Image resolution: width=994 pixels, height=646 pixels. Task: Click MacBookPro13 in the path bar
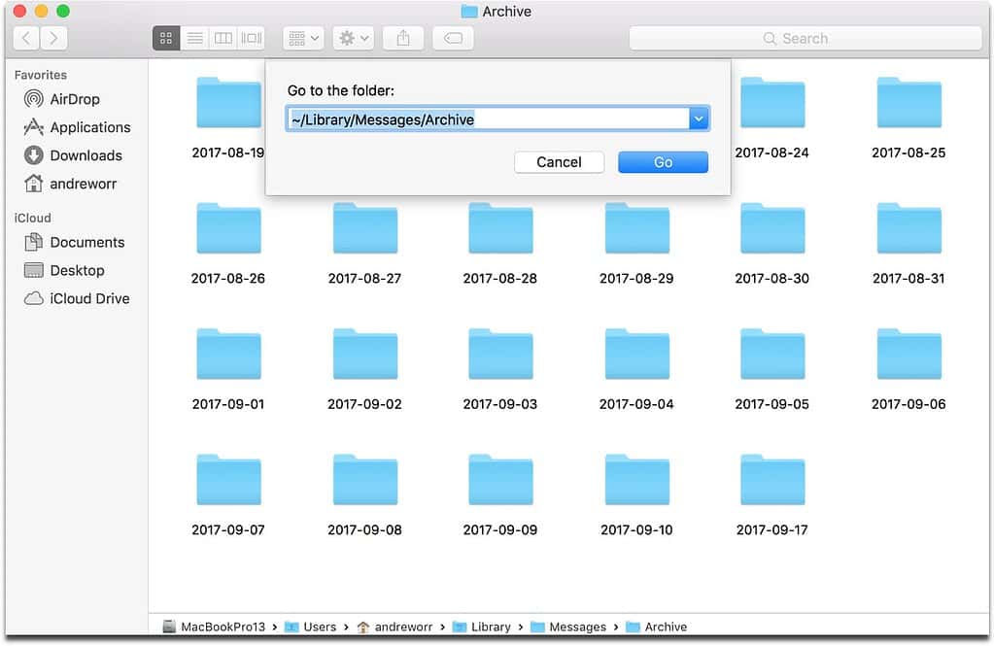coord(215,627)
